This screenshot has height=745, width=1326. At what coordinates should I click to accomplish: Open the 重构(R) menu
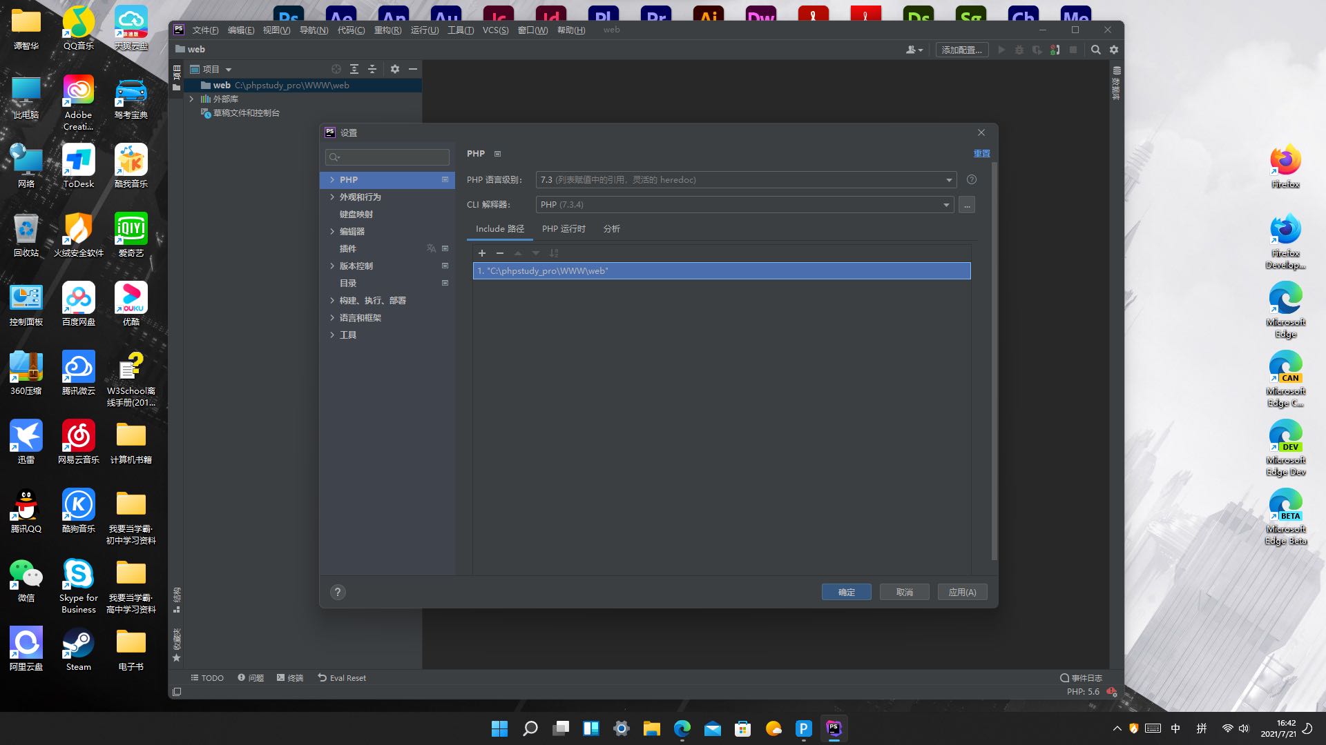point(387,30)
